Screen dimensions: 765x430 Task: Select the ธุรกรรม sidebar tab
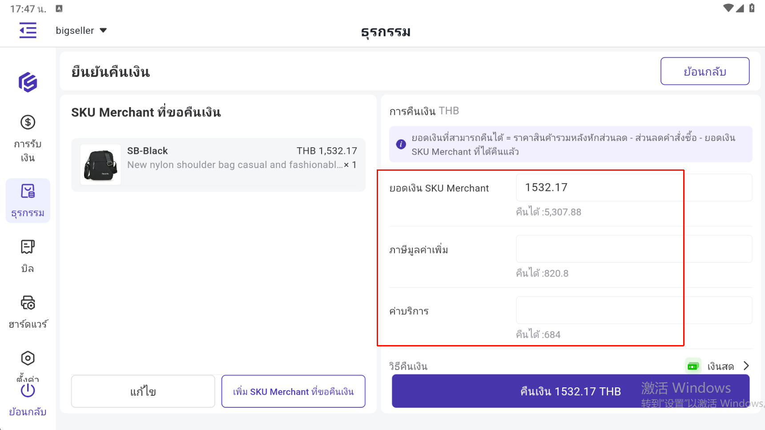28,201
